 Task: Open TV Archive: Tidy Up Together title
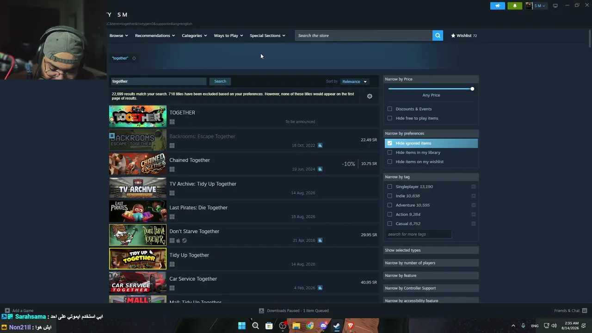coord(203,184)
